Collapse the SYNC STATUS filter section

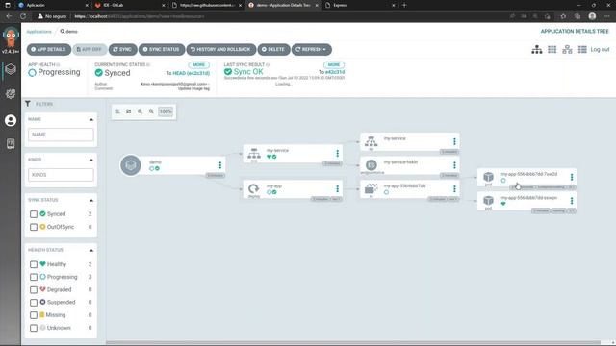91,200
